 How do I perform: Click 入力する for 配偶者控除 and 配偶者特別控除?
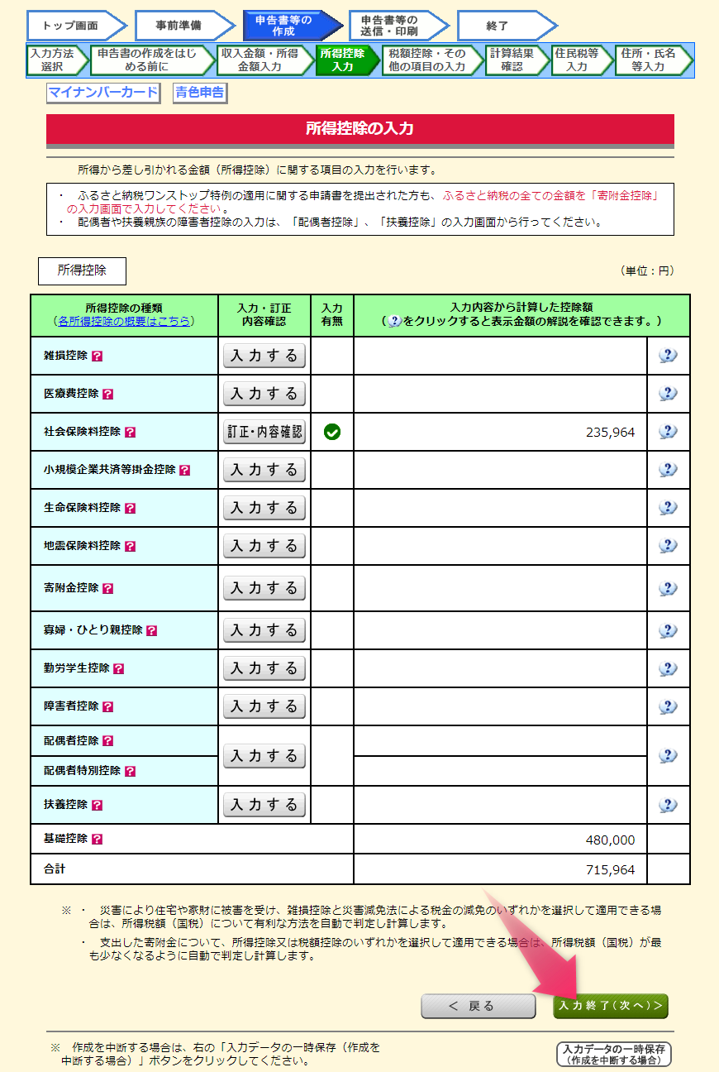click(264, 756)
